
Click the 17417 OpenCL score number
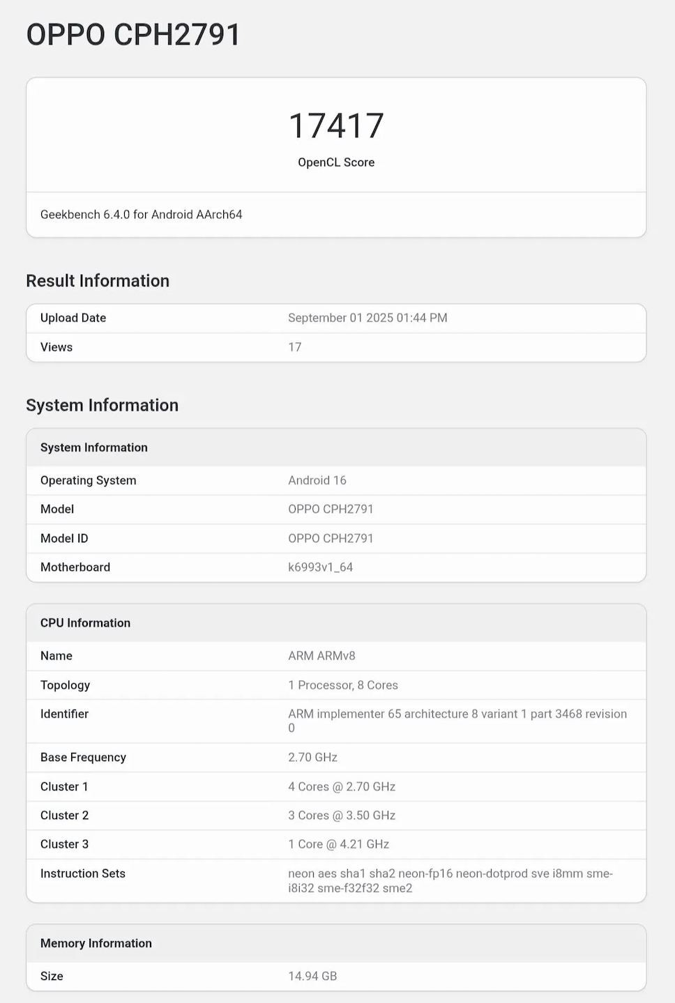(336, 126)
